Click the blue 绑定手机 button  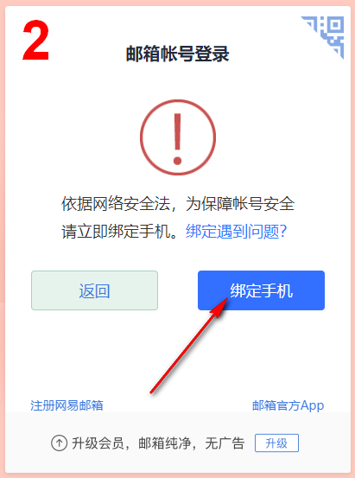261,290
